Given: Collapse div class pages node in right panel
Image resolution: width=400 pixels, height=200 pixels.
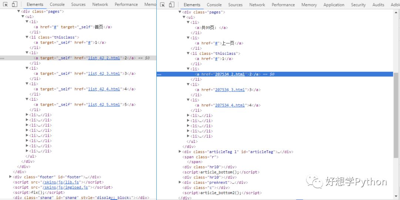Looking at the screenshot, I should (180, 12).
